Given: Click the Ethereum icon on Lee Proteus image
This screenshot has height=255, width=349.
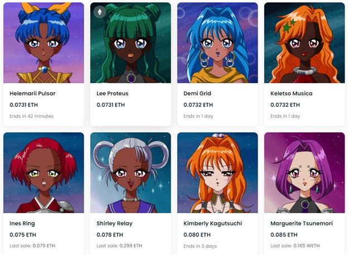Looking at the screenshot, I should (99, 12).
